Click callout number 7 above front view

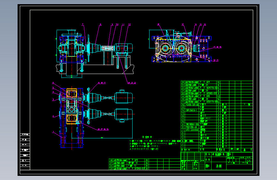82,24
